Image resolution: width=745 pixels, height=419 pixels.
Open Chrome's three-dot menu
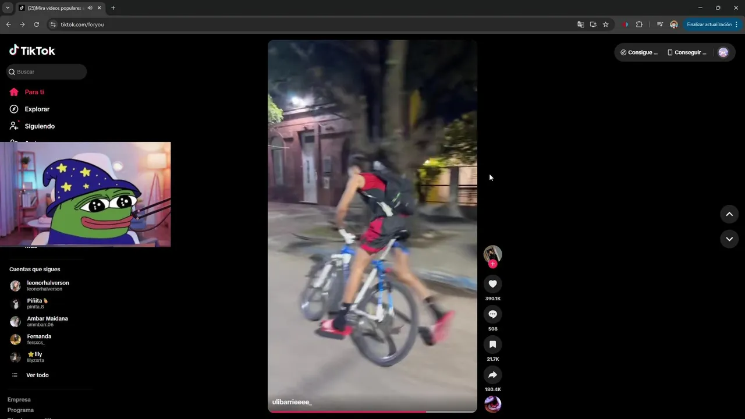[737, 24]
